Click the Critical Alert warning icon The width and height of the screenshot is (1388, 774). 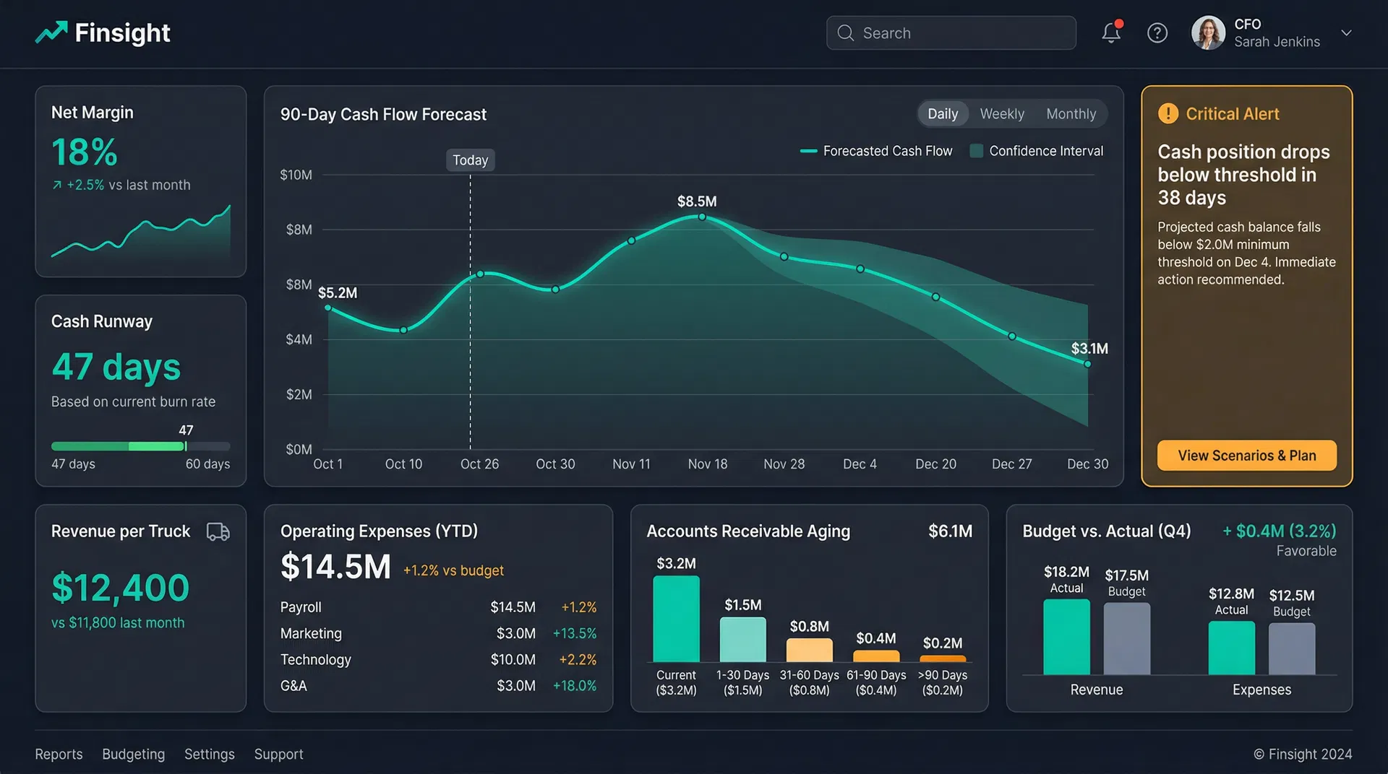[x=1167, y=113]
